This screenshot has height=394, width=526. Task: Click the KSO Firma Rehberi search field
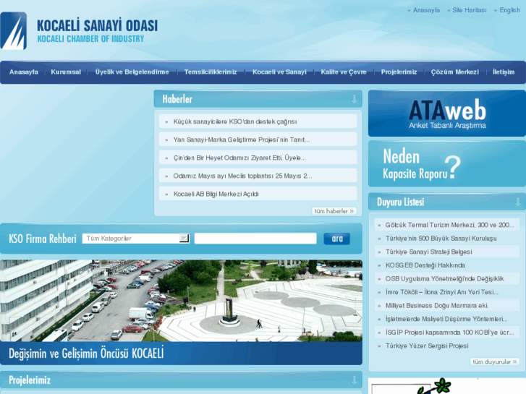[255, 239]
